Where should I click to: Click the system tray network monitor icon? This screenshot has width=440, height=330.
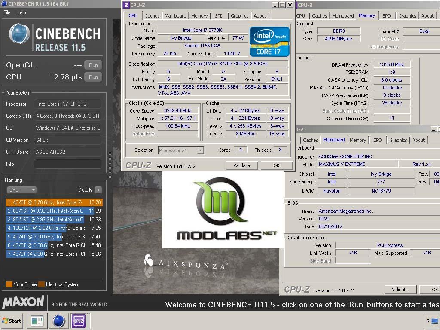[x=435, y=321]
